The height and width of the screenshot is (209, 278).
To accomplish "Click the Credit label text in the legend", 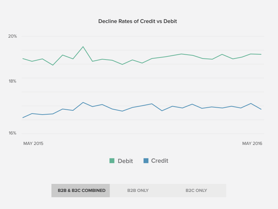I will pos(160,161).
